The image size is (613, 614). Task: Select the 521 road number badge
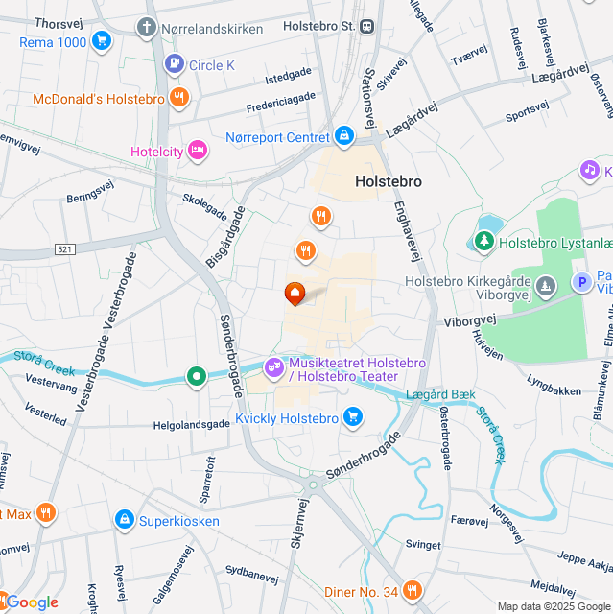pyautogui.click(x=65, y=249)
